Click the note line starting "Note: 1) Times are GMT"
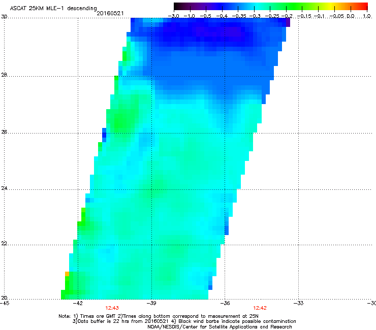This screenshot has height=330, width=376. pyautogui.click(x=159, y=316)
